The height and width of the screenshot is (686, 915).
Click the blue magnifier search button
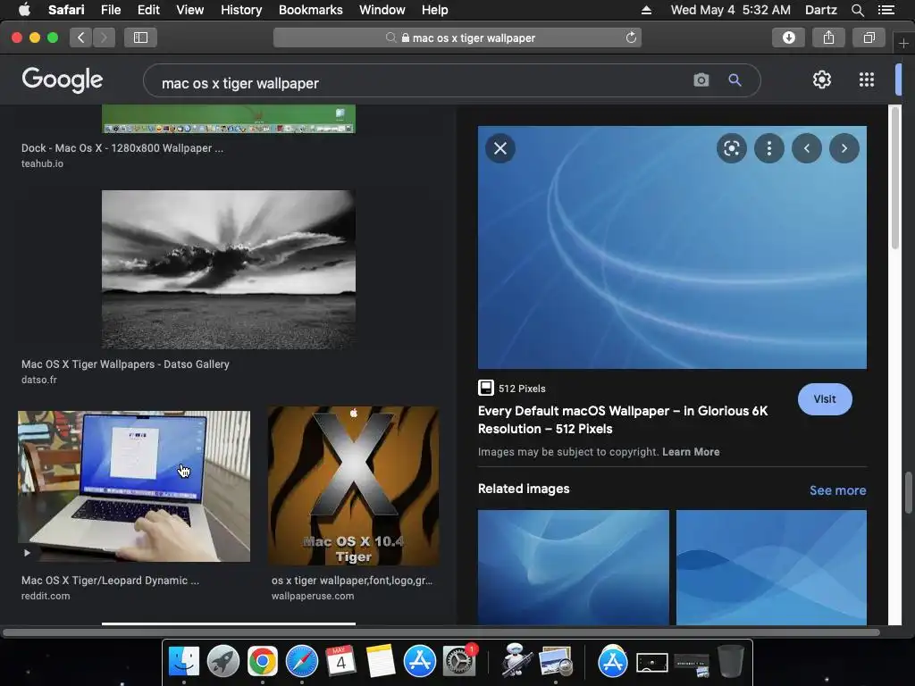[x=735, y=79]
